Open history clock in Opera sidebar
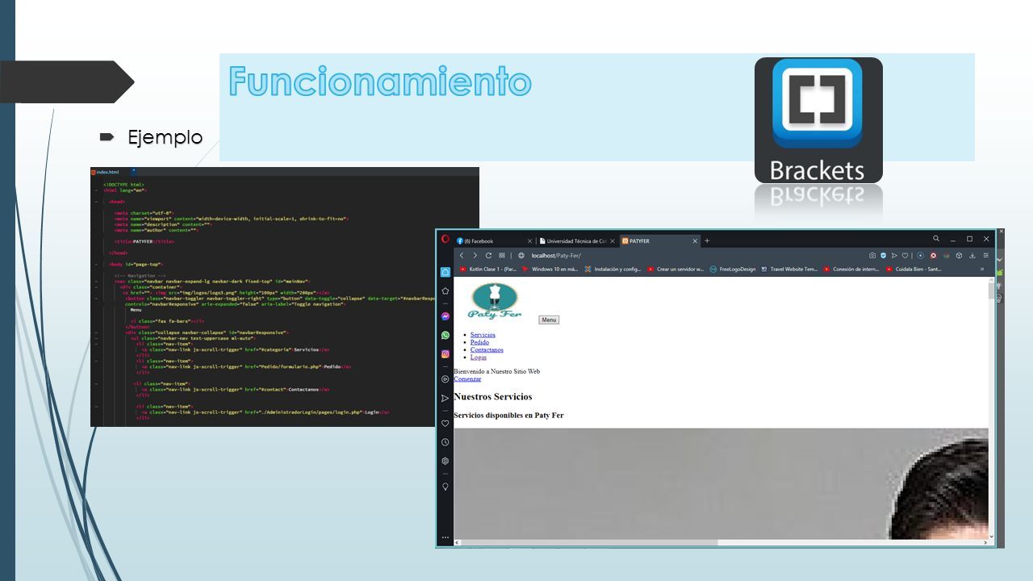Image resolution: width=1033 pixels, height=581 pixels. click(x=445, y=442)
